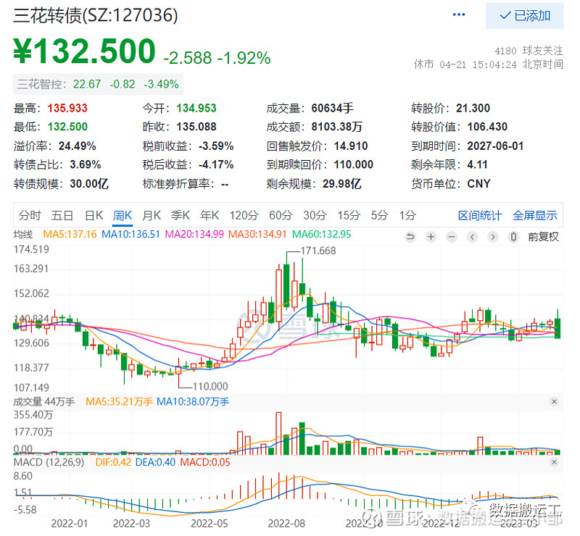The width and height of the screenshot is (580, 536).
Task: Click the MA5:137.16 legend label
Action: click(x=70, y=235)
